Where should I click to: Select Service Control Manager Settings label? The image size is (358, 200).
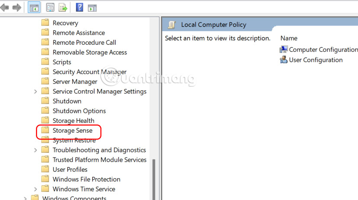click(x=100, y=92)
